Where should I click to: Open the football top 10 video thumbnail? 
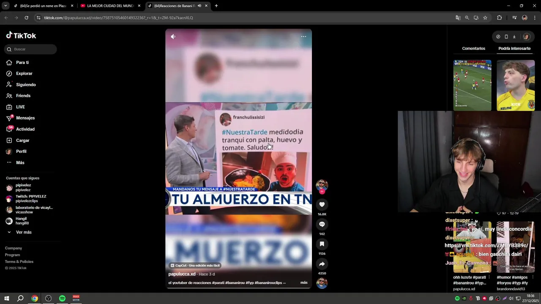(x=472, y=85)
